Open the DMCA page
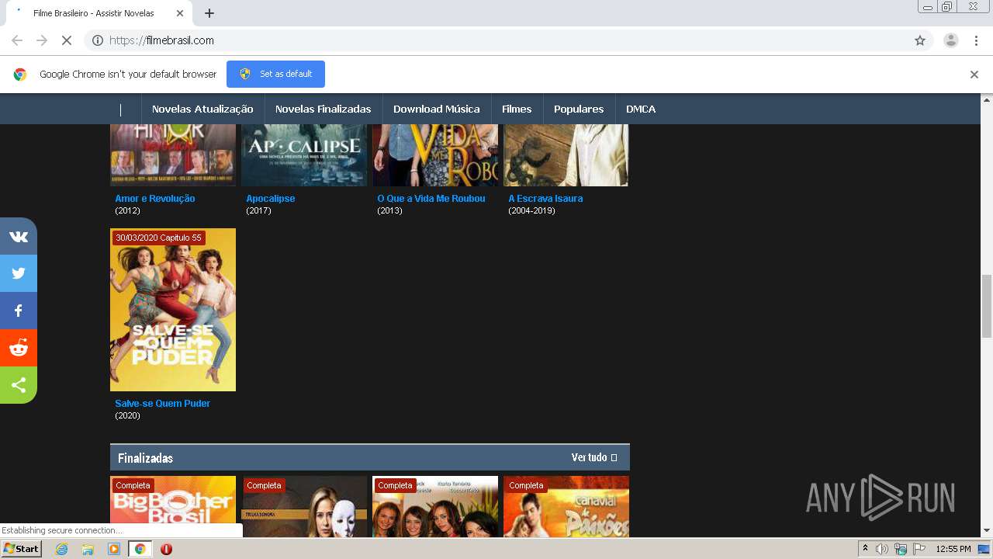This screenshot has width=993, height=559. 641,109
